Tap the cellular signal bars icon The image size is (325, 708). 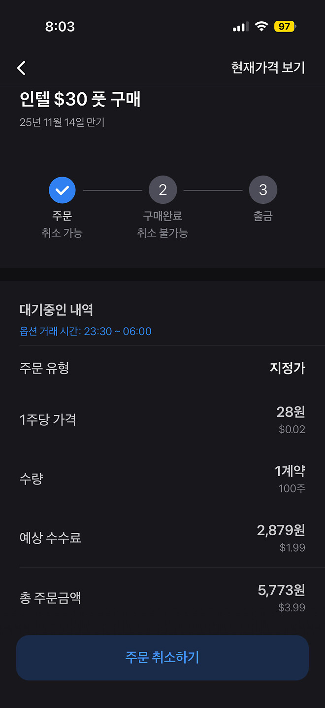click(239, 27)
